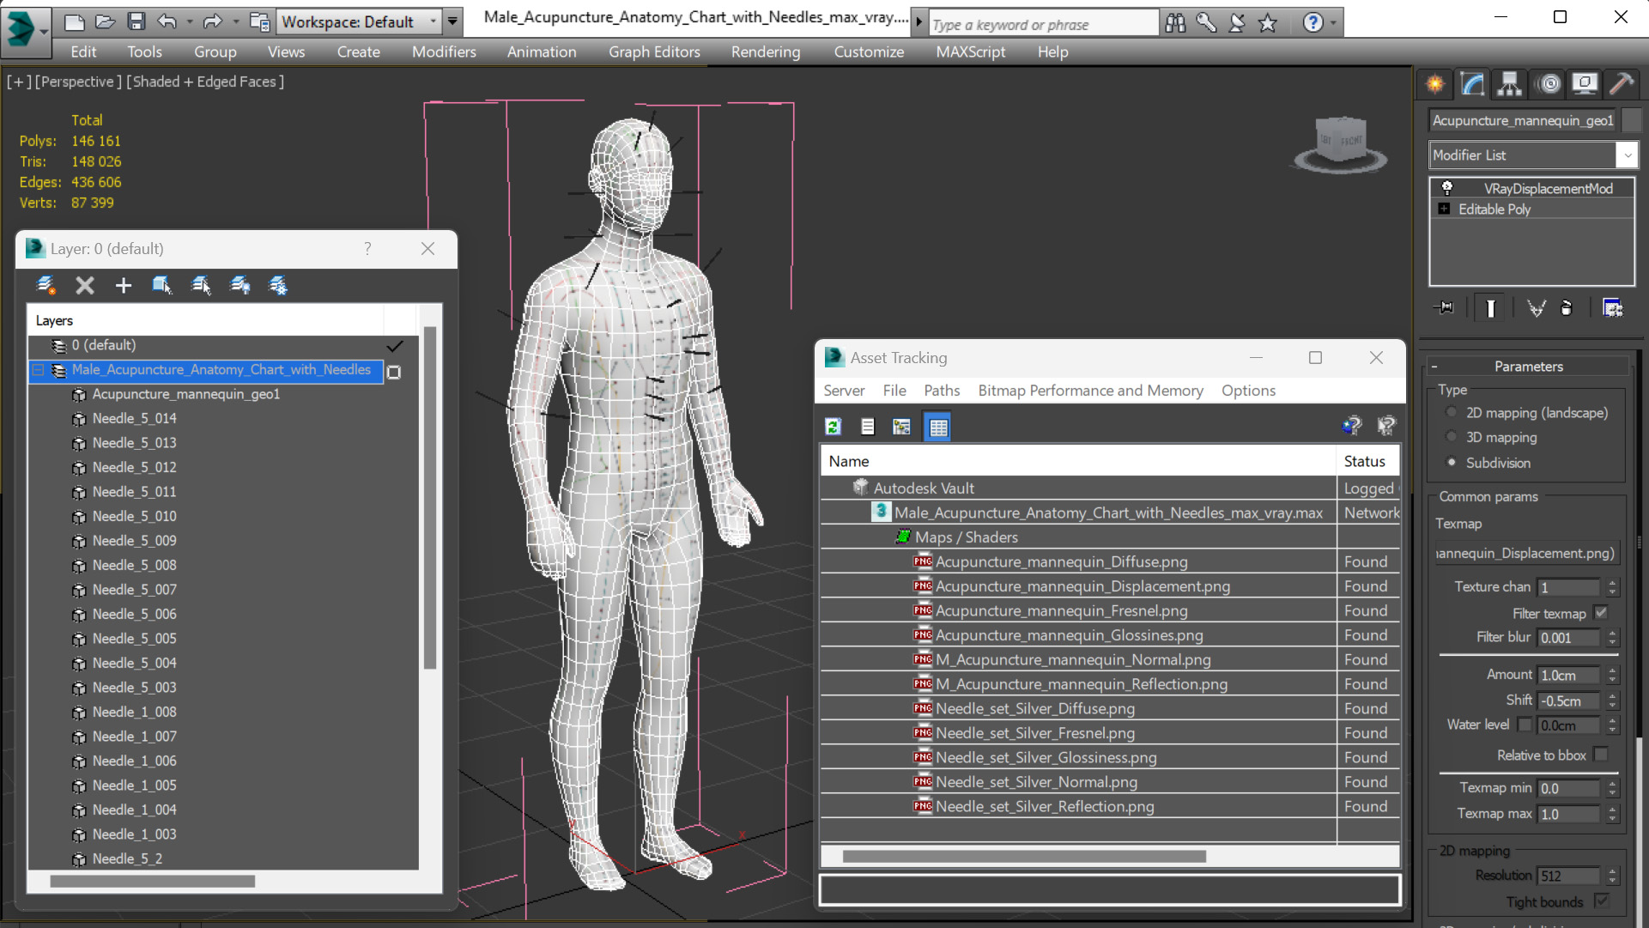
Task: Open the Bitmap Performance and Memory menu
Action: (x=1090, y=391)
